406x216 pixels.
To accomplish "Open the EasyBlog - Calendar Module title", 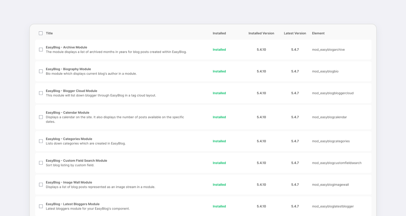I will (x=67, y=113).
